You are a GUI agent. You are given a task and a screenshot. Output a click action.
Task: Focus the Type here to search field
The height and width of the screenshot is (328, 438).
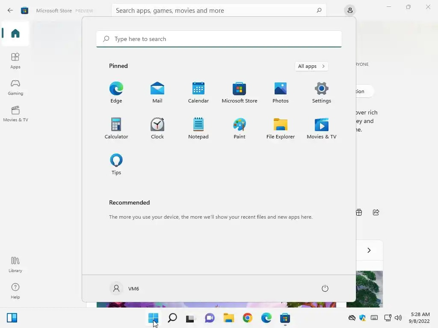[x=219, y=39]
